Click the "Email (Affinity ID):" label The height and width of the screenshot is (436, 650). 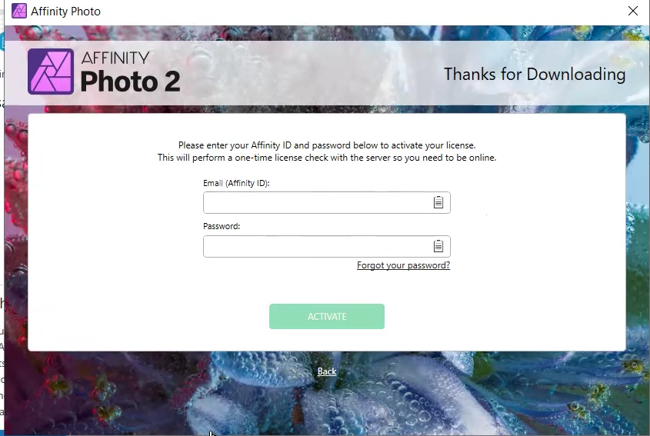coord(236,183)
